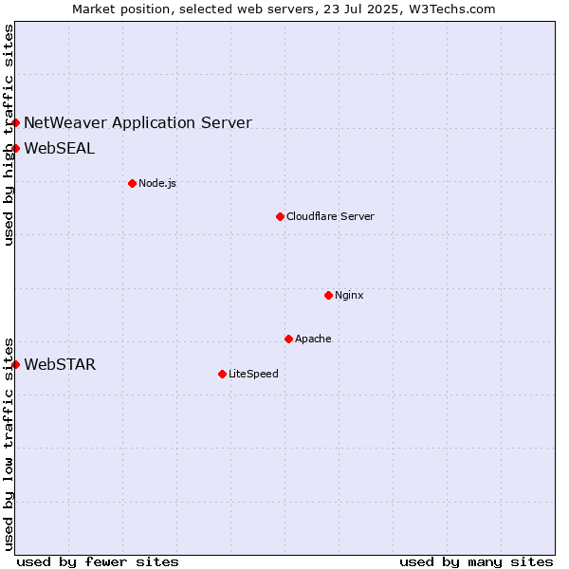Viewport: 569px width, 569px height.
Task: Click the 'used by many sites' axis label
Action: point(476,562)
